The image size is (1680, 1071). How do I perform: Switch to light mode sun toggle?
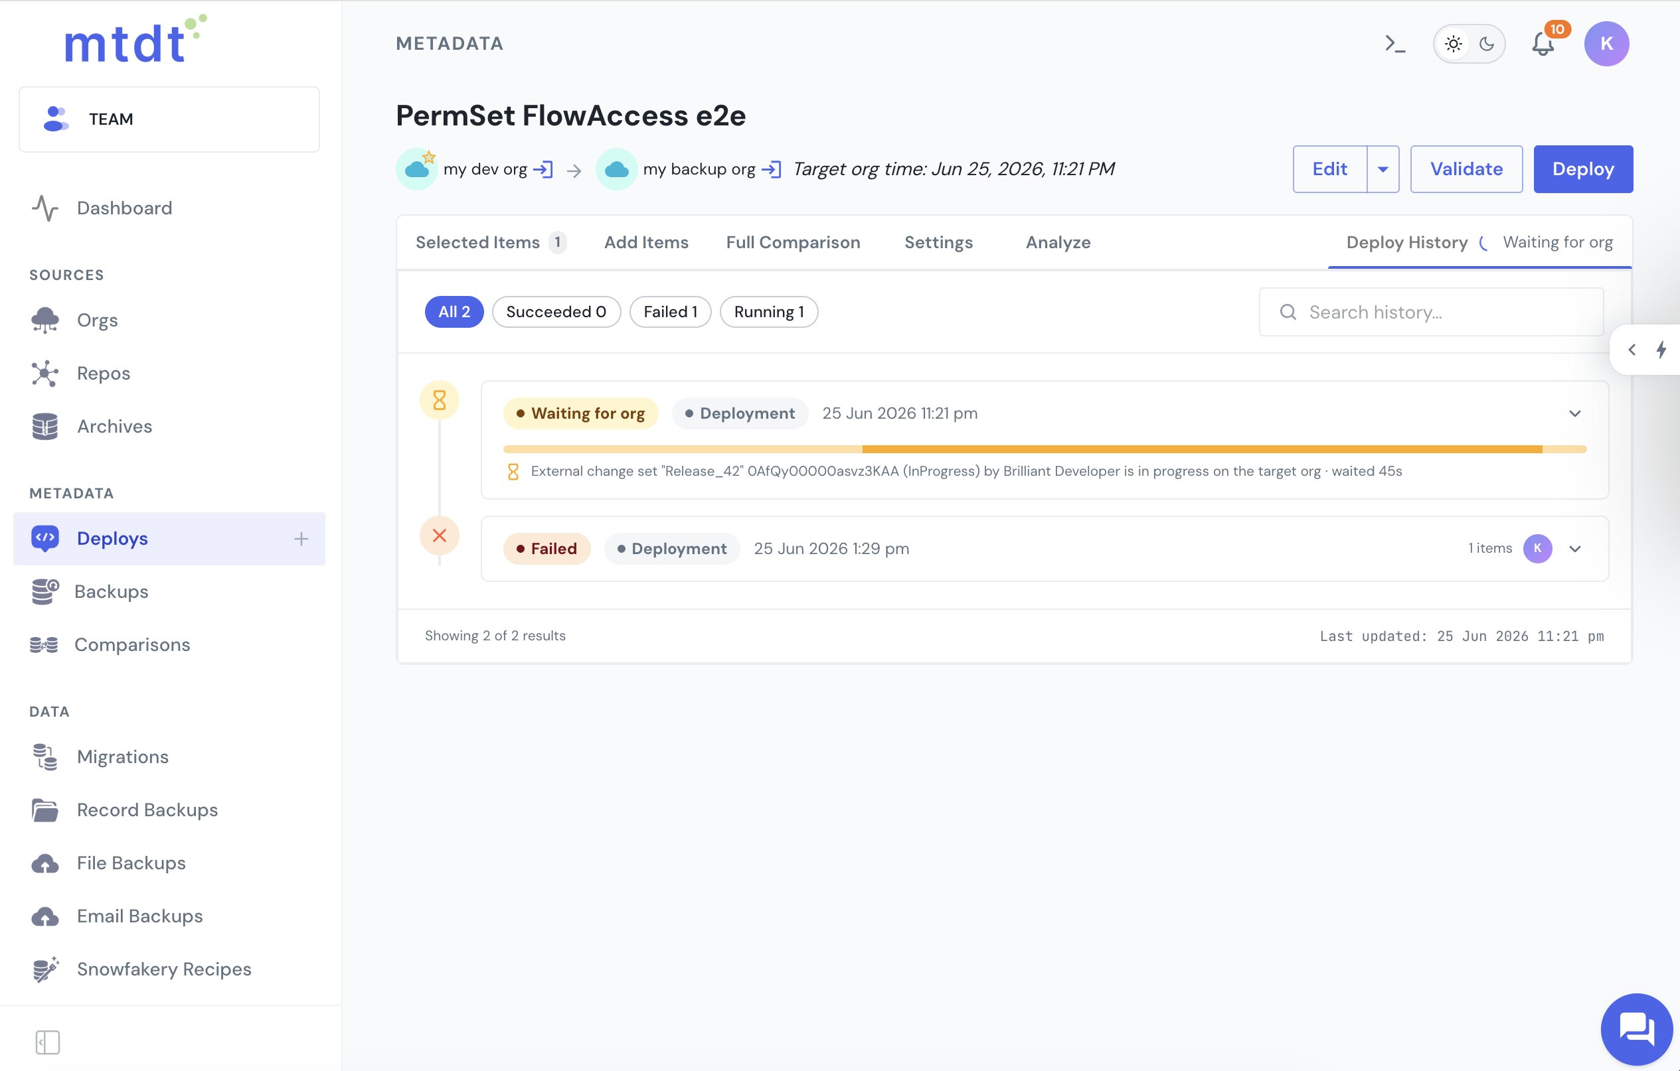pyautogui.click(x=1454, y=44)
